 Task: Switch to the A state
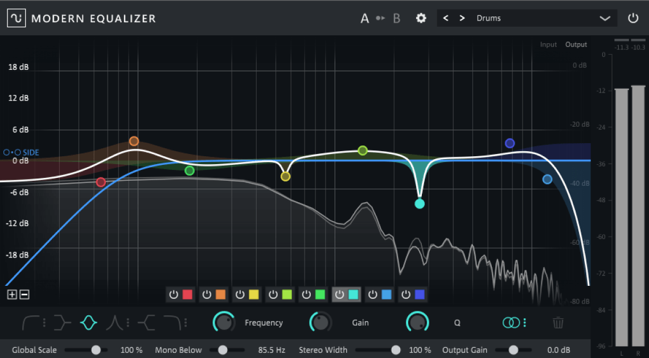click(x=365, y=18)
